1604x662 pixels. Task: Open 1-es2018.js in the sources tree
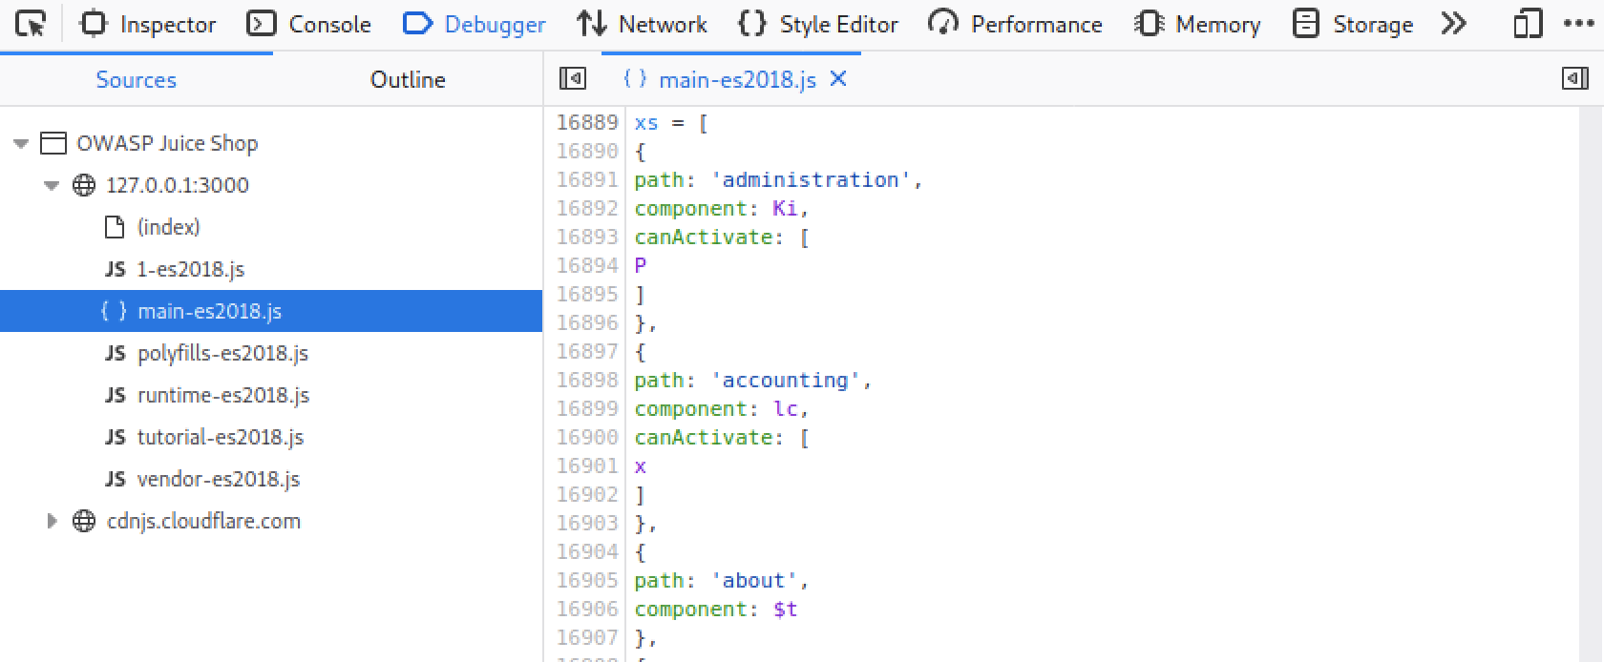pyautogui.click(x=190, y=269)
